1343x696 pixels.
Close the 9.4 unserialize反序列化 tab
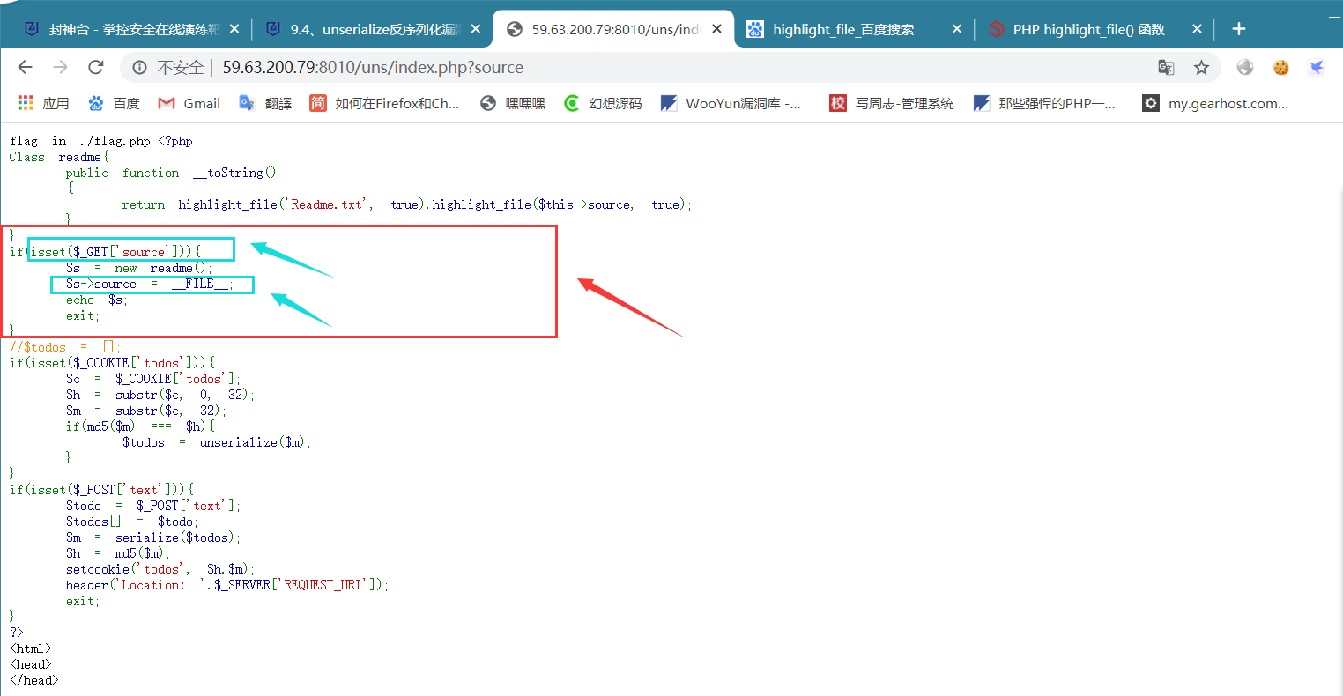[x=476, y=29]
